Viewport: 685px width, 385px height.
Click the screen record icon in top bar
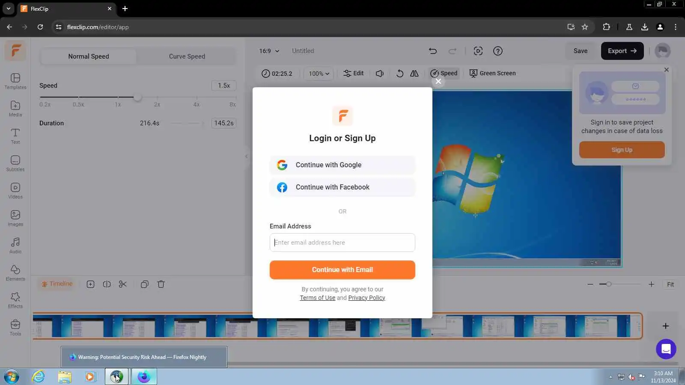tap(478, 51)
